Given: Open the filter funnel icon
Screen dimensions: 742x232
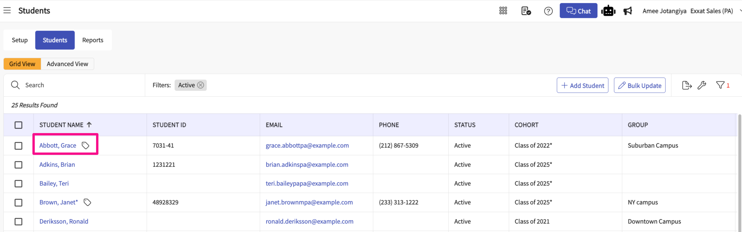Looking at the screenshot, I should point(720,85).
